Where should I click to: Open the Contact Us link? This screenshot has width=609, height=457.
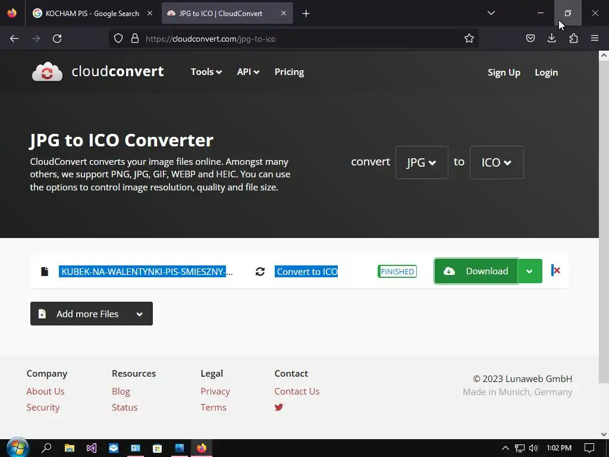tap(297, 392)
